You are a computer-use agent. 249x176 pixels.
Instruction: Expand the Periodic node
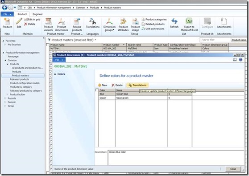click(x=5, y=102)
